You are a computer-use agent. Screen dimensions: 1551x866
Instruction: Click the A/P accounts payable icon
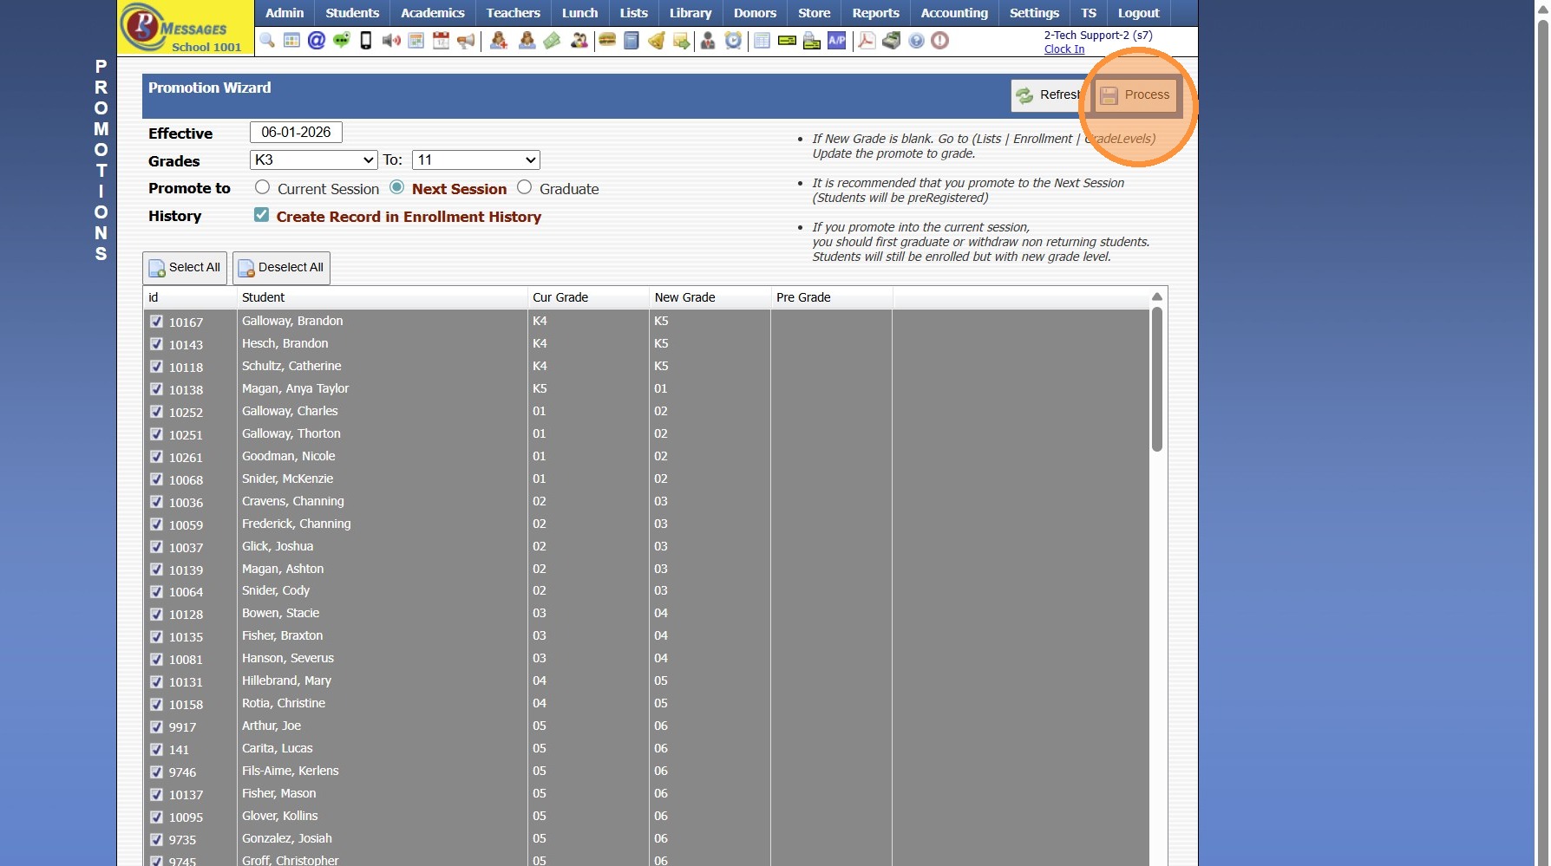click(837, 41)
